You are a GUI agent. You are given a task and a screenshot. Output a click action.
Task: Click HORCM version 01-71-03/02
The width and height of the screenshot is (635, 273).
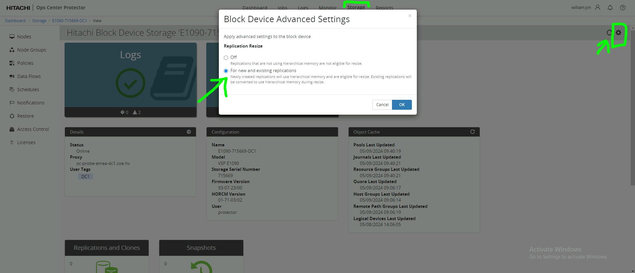coord(230,200)
